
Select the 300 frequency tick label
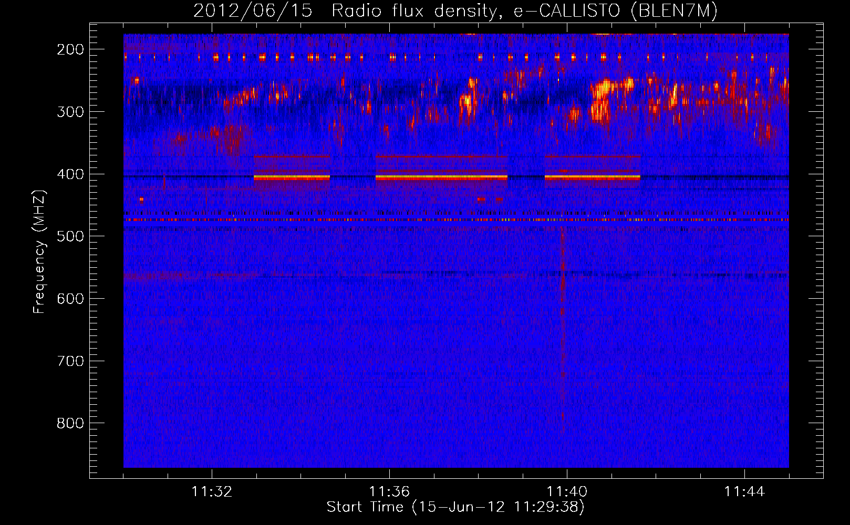(x=70, y=112)
